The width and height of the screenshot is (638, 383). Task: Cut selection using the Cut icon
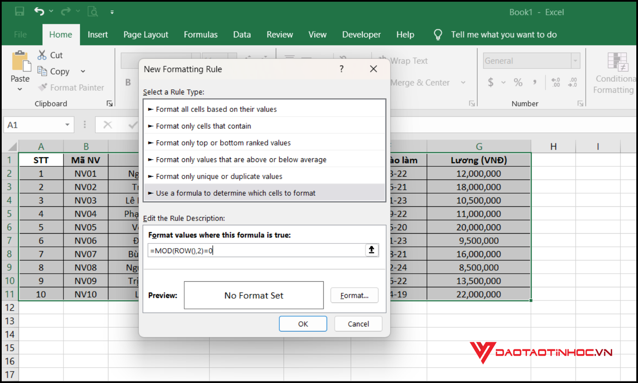pyautogui.click(x=42, y=54)
